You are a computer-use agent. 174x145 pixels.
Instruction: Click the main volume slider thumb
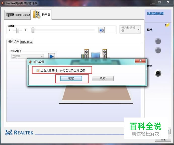coord(33,30)
